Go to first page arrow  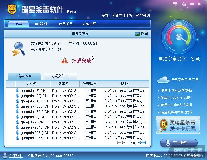(119, 142)
